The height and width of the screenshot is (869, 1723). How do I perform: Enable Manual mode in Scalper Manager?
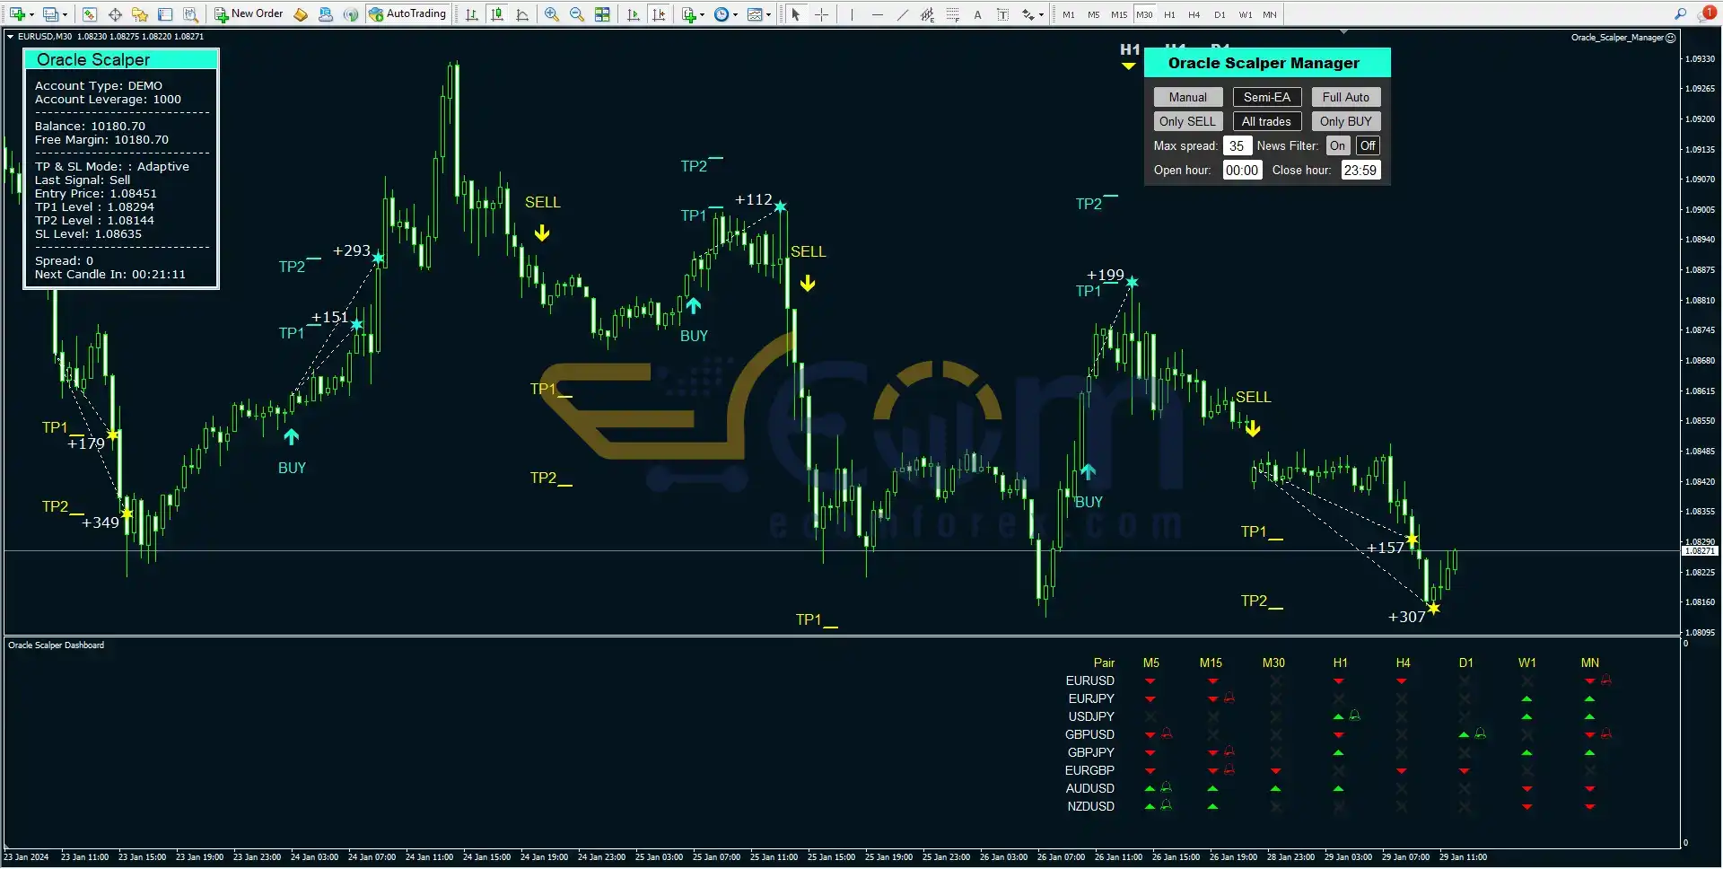tap(1187, 97)
